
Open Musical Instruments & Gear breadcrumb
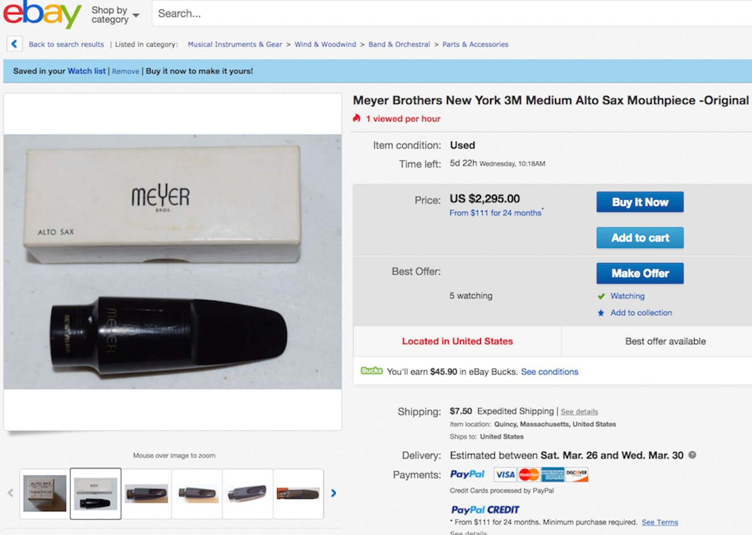(x=235, y=44)
